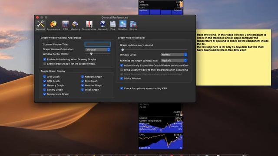Click the yellow sticky note text
The height and width of the screenshot is (156, 278).
tap(233, 42)
